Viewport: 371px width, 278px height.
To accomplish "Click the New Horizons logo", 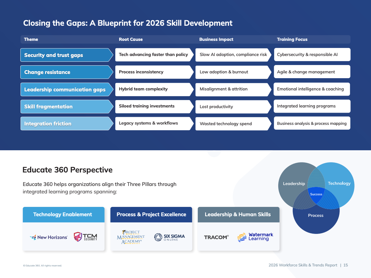I will tap(49, 237).
